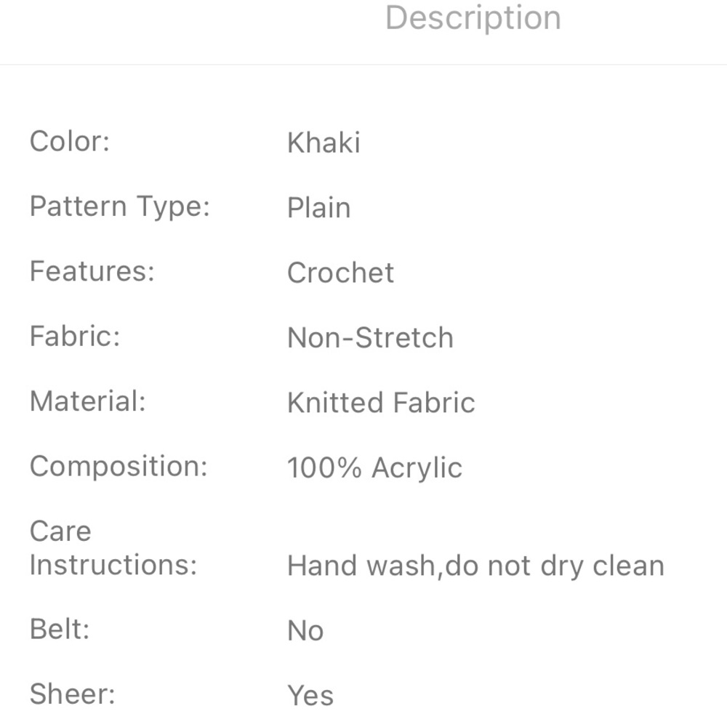Click the divider line under Description
Viewport: 727px width, 727px height.
point(363,65)
